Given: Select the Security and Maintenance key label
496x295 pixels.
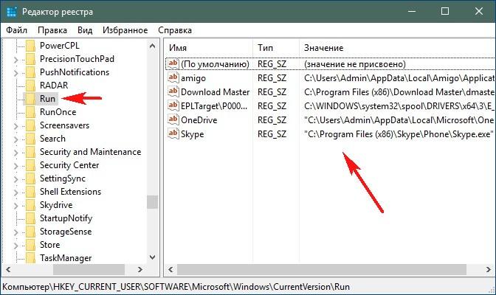Looking at the screenshot, I should (90, 152).
